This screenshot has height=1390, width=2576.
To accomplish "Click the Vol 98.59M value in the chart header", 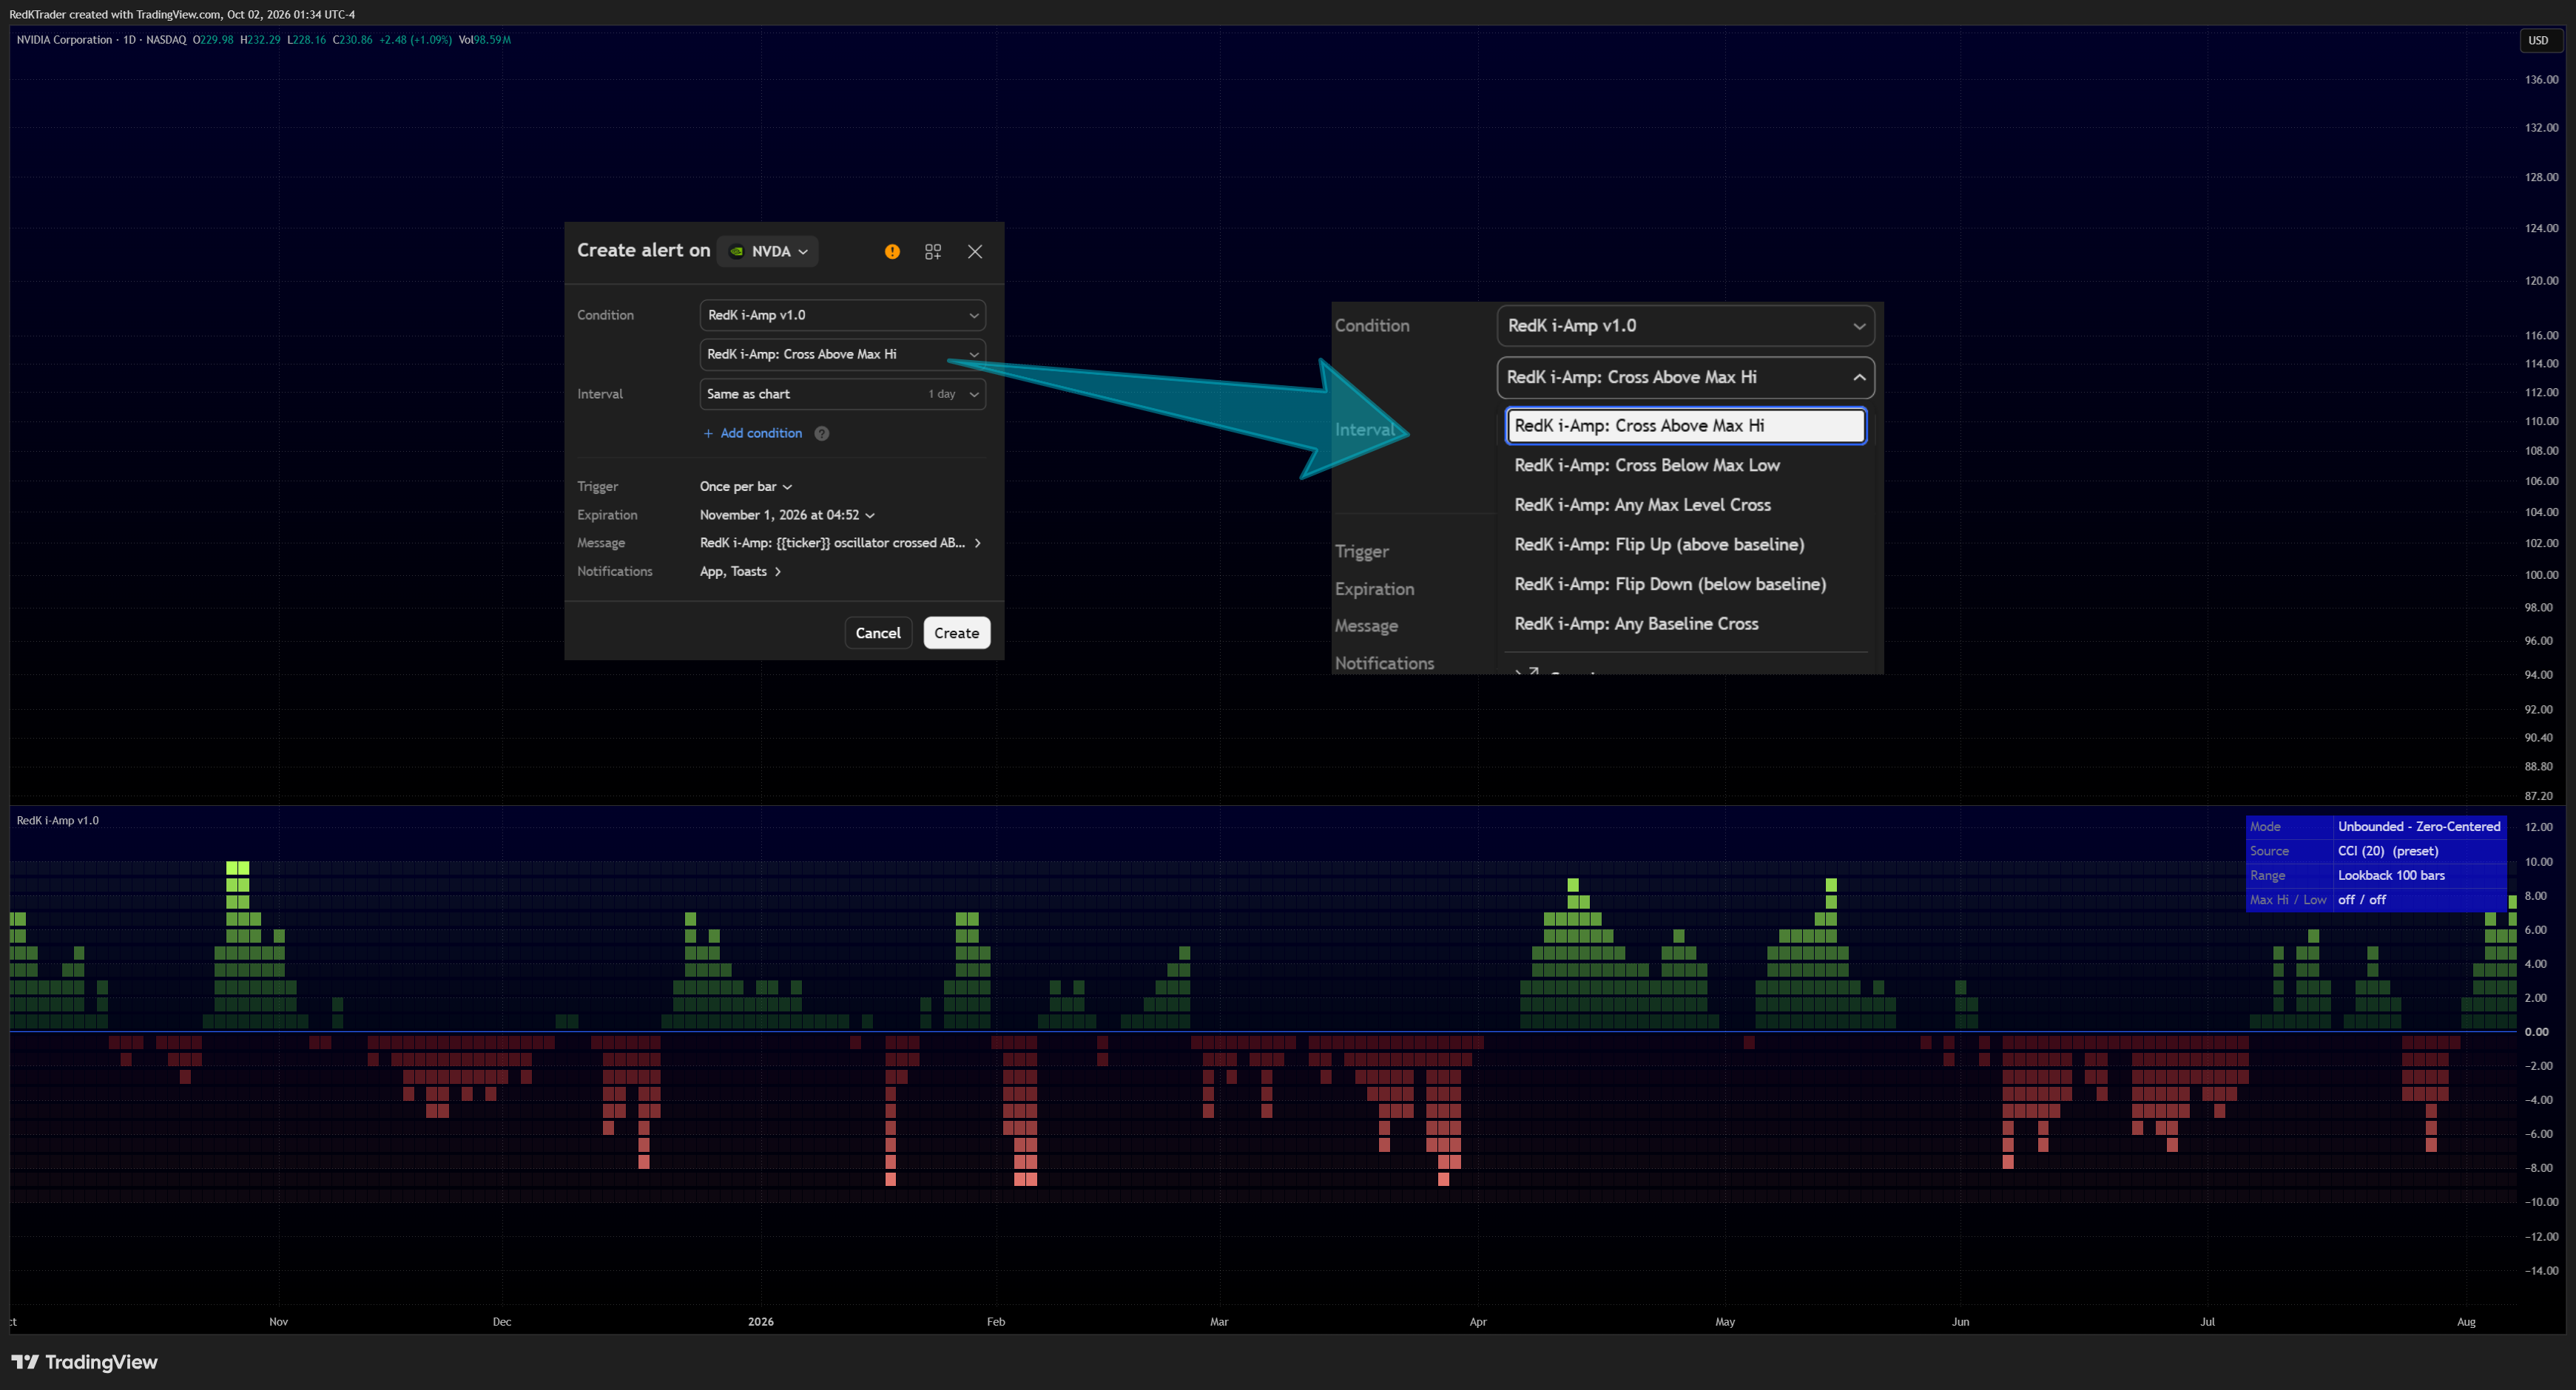I will tap(485, 40).
